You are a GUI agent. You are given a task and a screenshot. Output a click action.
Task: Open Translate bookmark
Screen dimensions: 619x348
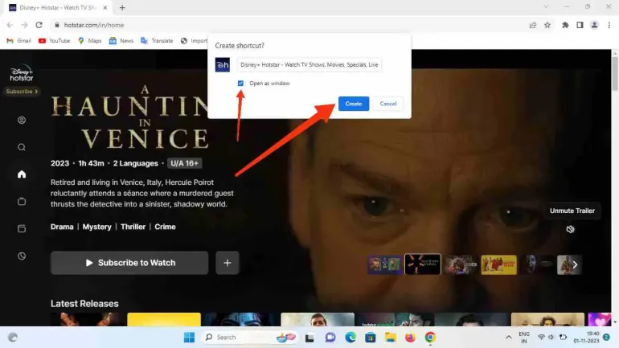[x=157, y=41]
